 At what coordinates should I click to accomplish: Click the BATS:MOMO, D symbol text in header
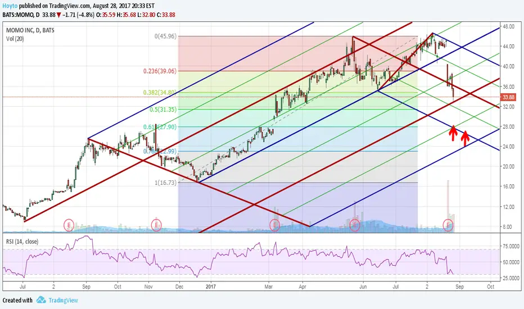21,15
